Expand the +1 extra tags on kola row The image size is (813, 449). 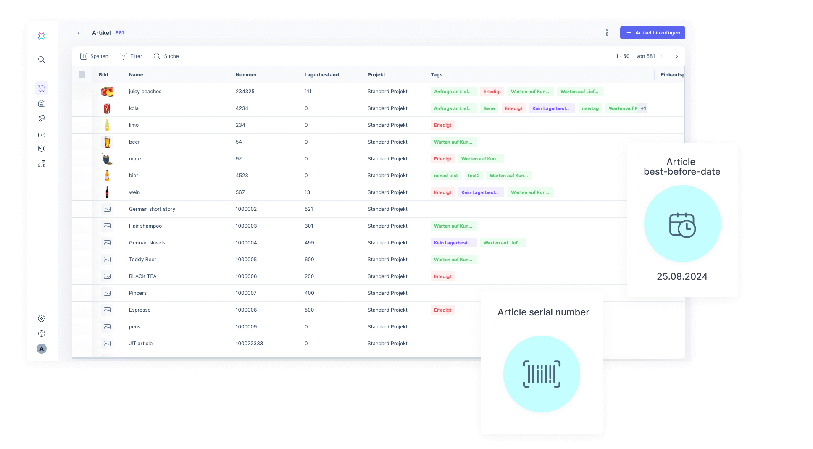(x=643, y=108)
